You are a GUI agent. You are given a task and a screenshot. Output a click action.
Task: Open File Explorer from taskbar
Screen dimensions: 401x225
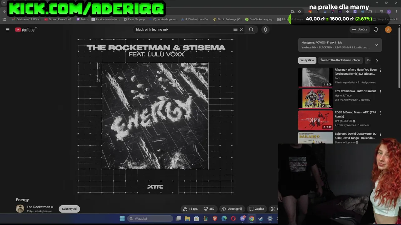pos(187,218)
